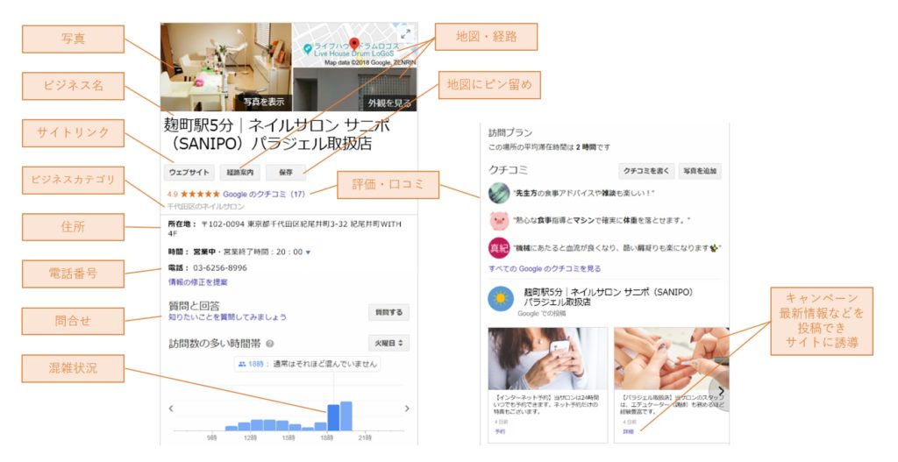This screenshot has width=898, height=462.
Task: Click review text 熱心な食事指導とマシンで確実に体重を落とせます
Action: [x=601, y=220]
